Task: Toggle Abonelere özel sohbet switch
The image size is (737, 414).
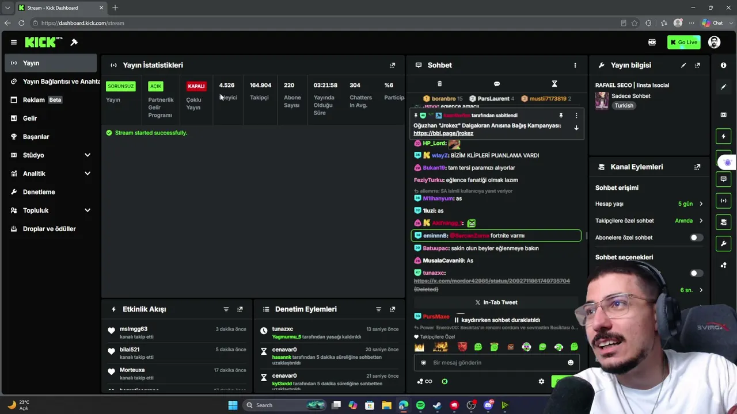Action: tap(696, 237)
